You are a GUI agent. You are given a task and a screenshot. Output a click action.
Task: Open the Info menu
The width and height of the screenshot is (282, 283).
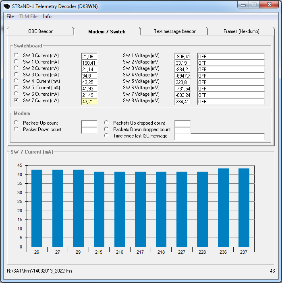[x=47, y=16]
